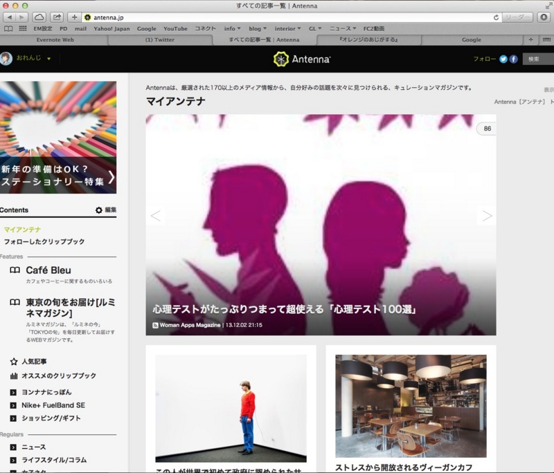
Task: Open GL bookmarks folder dropdown
Action: [x=315, y=28]
